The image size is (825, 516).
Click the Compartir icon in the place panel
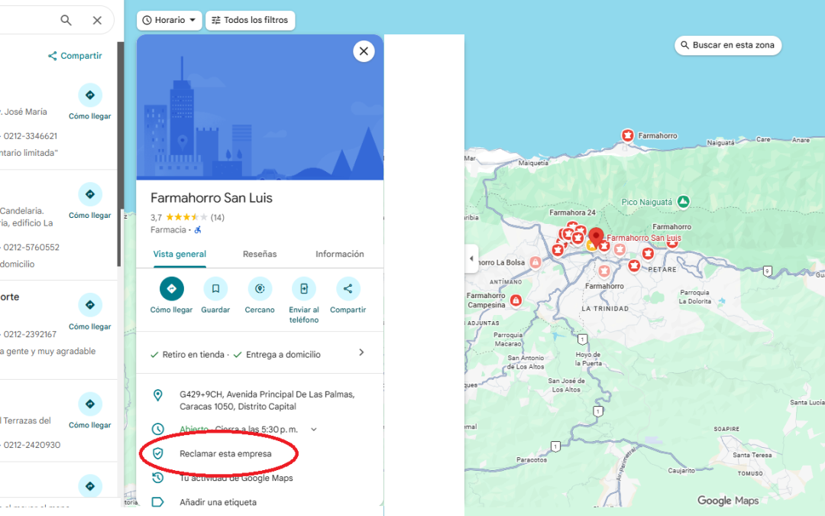348,289
